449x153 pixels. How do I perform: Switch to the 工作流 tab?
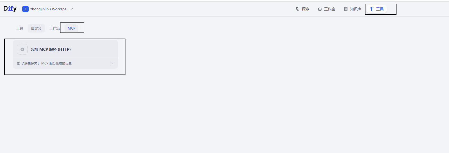pos(54,28)
